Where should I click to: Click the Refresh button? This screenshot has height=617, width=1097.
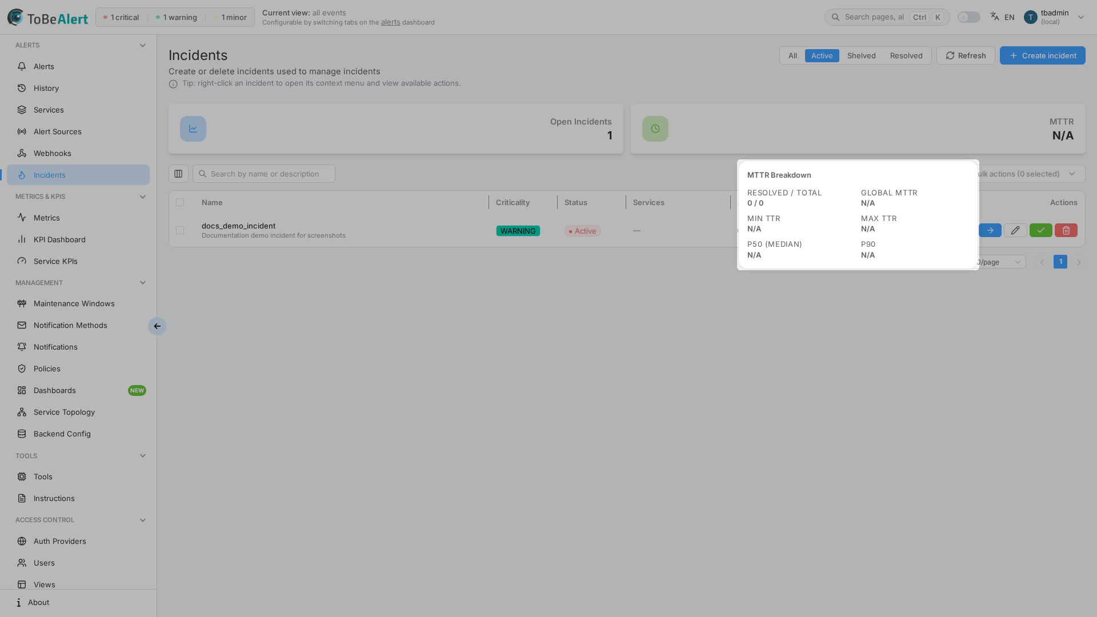(966, 55)
